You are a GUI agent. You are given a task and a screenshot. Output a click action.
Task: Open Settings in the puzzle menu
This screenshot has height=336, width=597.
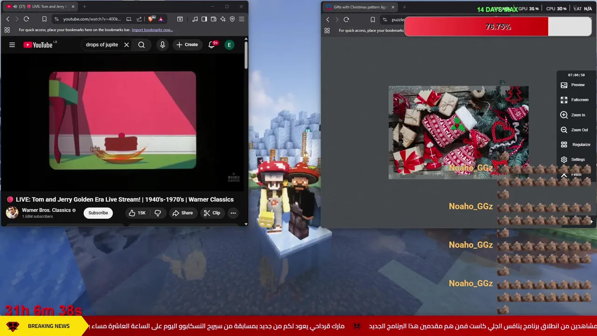(573, 160)
